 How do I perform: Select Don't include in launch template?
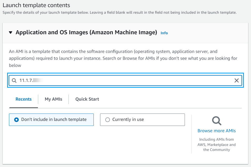[x=51, y=120]
